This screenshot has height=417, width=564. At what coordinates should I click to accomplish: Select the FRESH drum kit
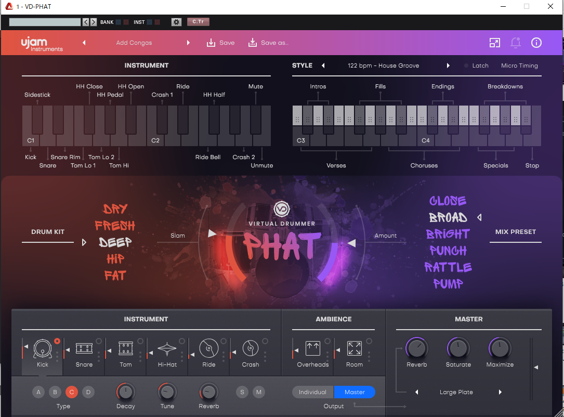click(x=115, y=226)
